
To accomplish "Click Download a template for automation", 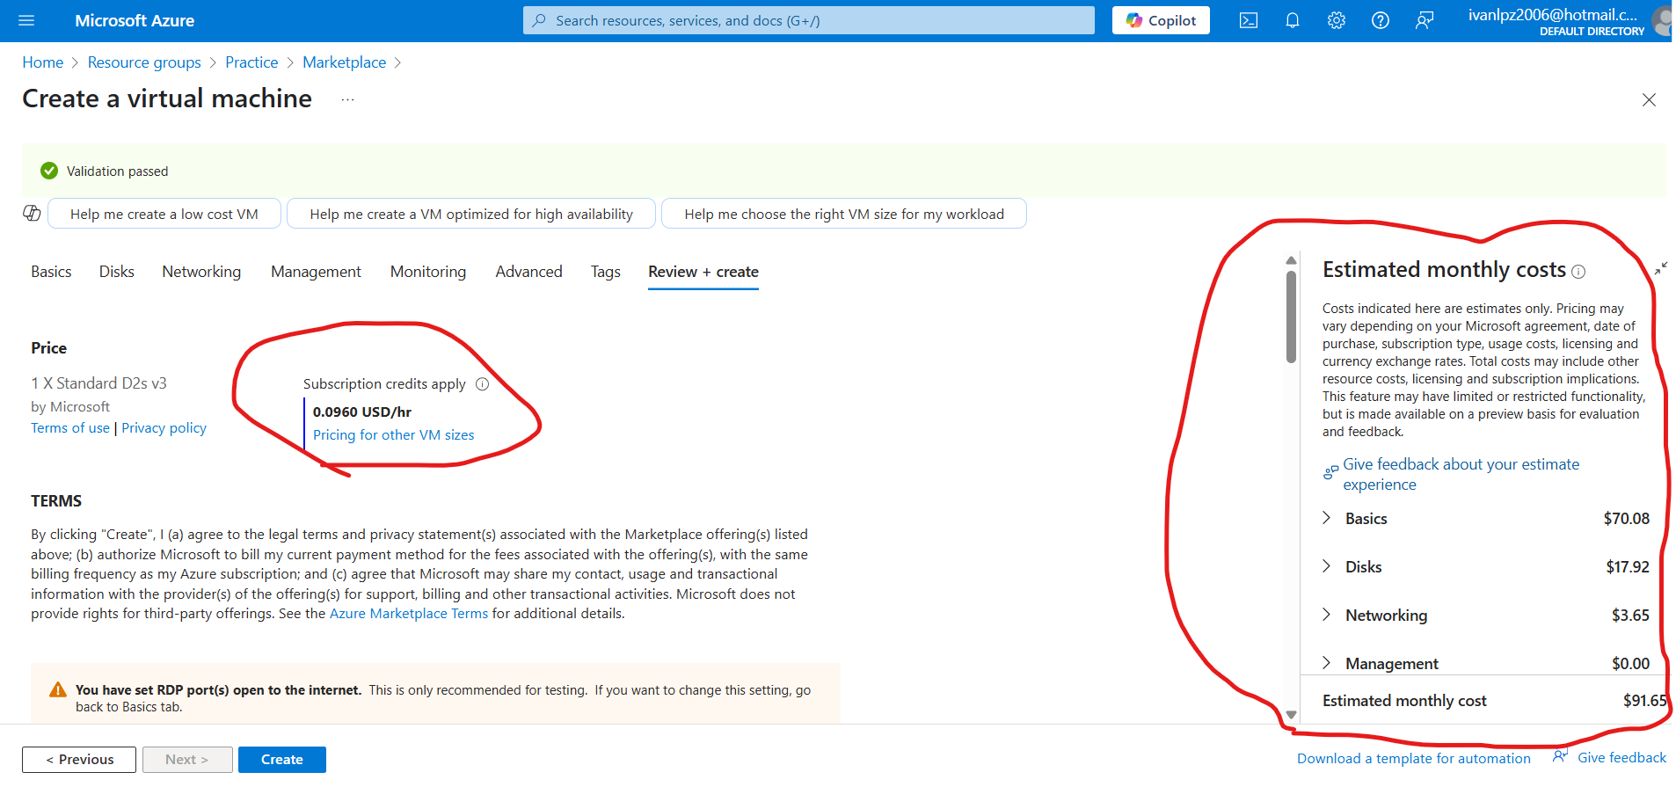I will click(1414, 758).
